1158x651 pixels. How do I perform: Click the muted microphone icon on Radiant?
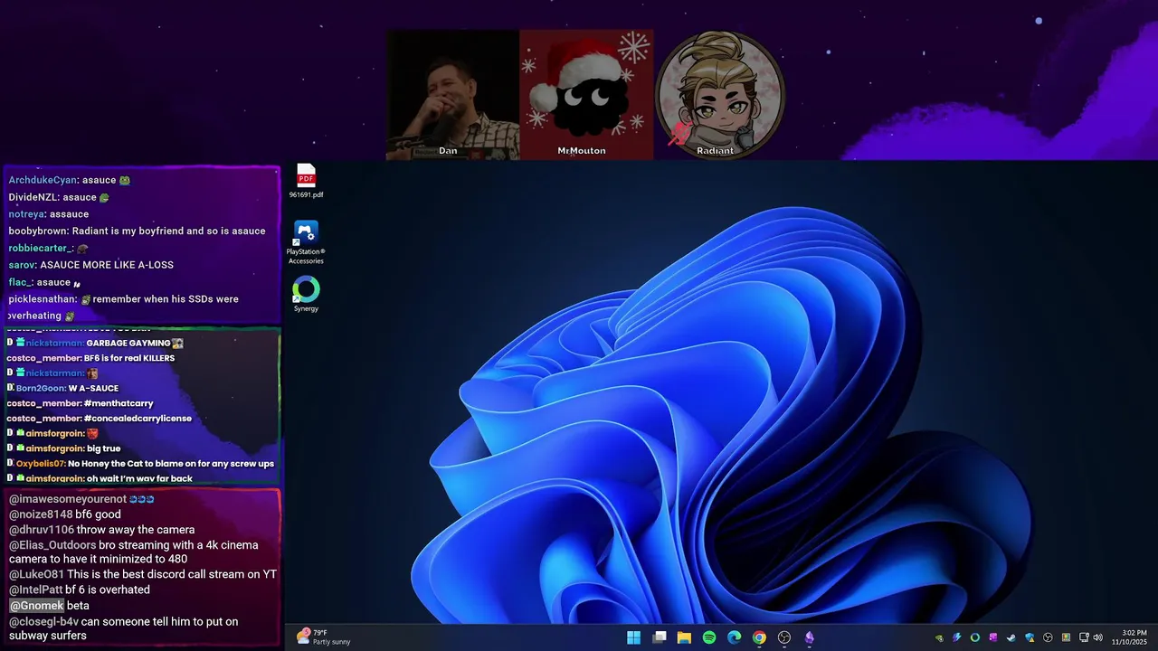[680, 135]
